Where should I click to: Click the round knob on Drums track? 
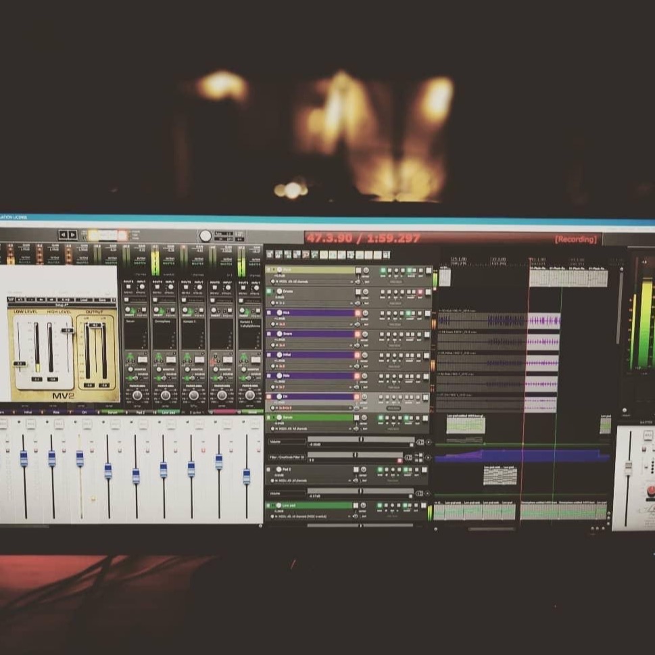click(279, 291)
